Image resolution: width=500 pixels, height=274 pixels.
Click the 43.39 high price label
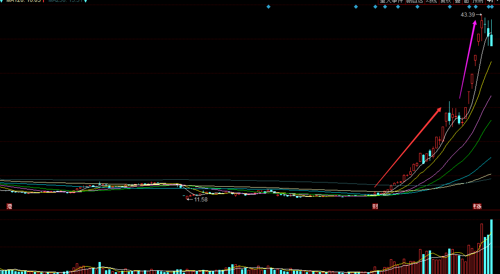point(468,15)
